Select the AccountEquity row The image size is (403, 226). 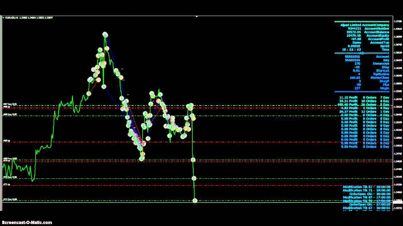tap(368, 35)
